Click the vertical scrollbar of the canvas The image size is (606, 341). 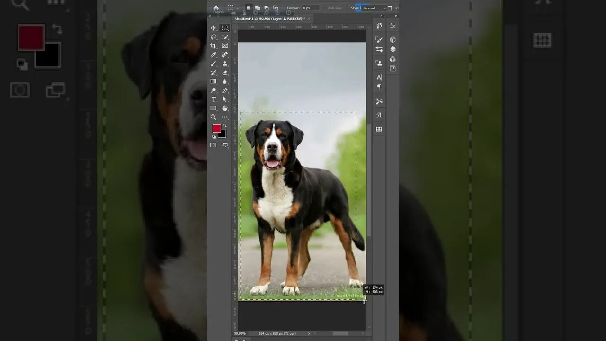[369, 180]
